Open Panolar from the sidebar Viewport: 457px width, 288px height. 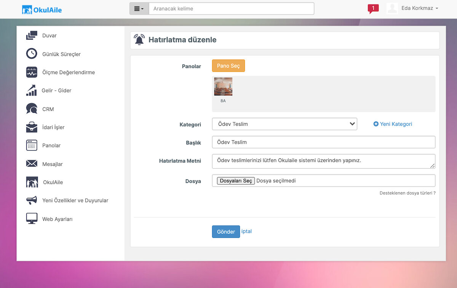(51, 146)
